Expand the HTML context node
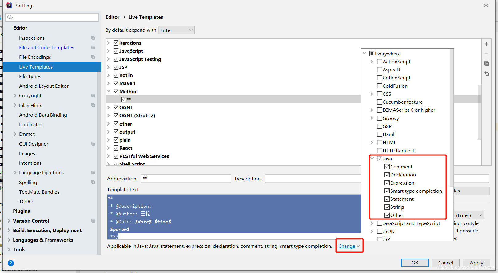Screen dimensions: 498x273 [372, 142]
